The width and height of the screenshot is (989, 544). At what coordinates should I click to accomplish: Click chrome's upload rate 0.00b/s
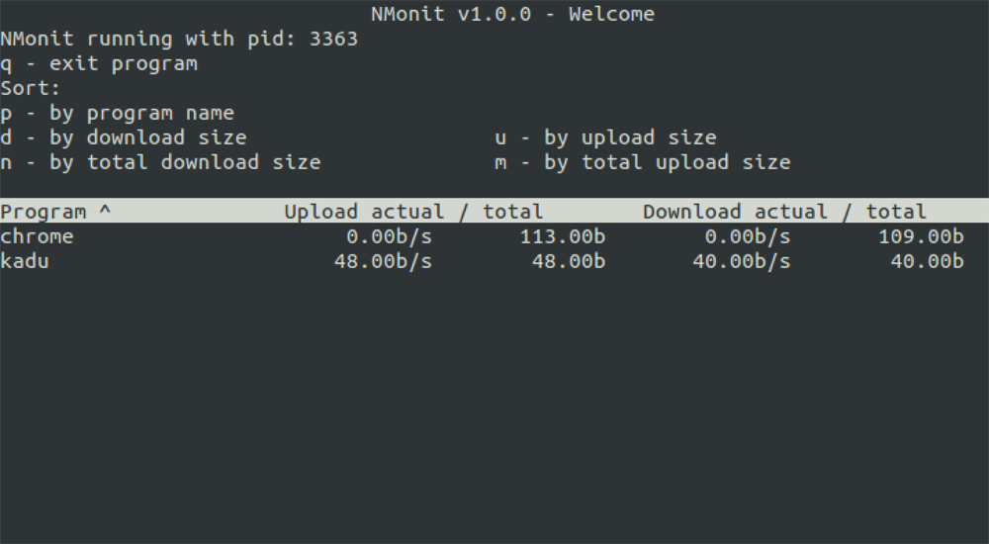click(x=389, y=236)
